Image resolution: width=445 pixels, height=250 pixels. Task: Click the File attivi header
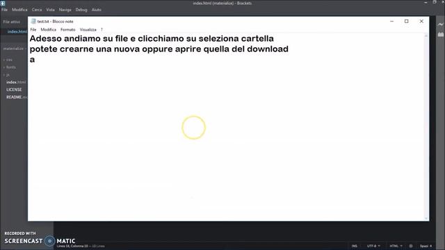(x=12, y=22)
